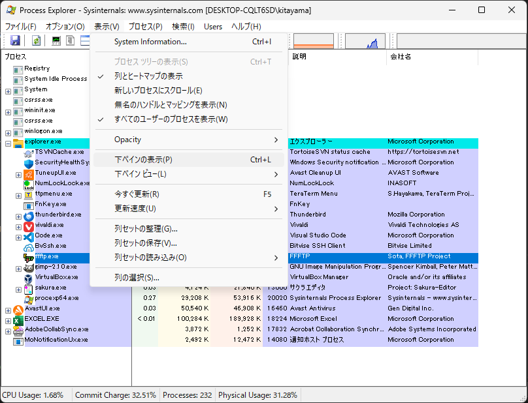528x403 pixels.
Task: Click the Save floppy disk toolbar icon
Action: click(15, 40)
